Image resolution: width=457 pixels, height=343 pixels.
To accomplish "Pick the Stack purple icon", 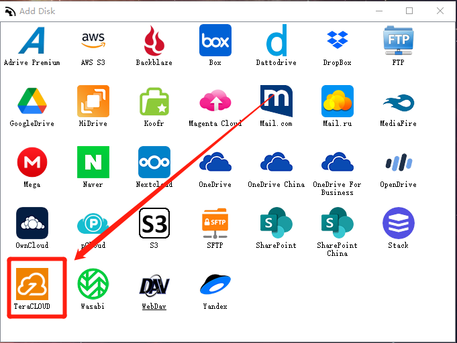I will pyautogui.click(x=398, y=223).
